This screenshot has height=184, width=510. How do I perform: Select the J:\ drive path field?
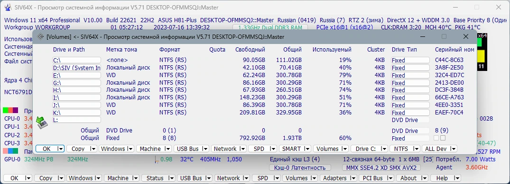click(76, 105)
